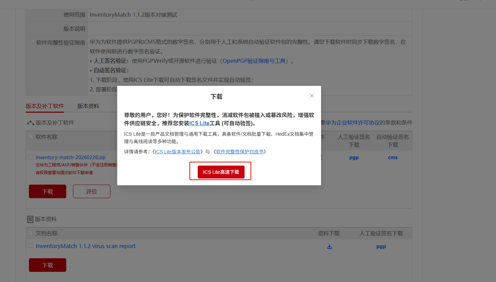This screenshot has height=282, width=496.
Task: Download the cms signature for the zip
Action: (392, 157)
